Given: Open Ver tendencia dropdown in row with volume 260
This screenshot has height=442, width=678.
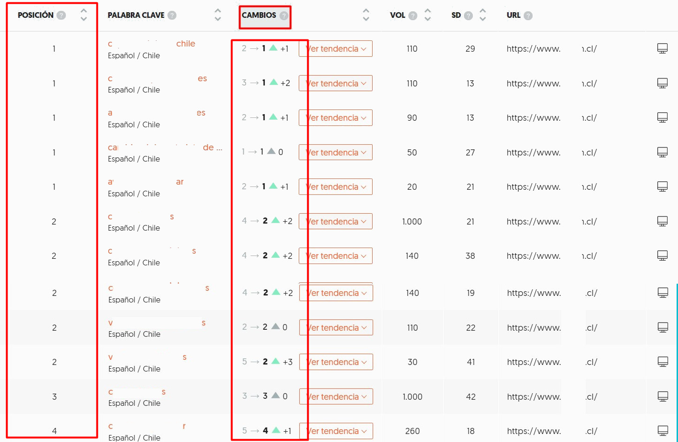Looking at the screenshot, I should [336, 431].
